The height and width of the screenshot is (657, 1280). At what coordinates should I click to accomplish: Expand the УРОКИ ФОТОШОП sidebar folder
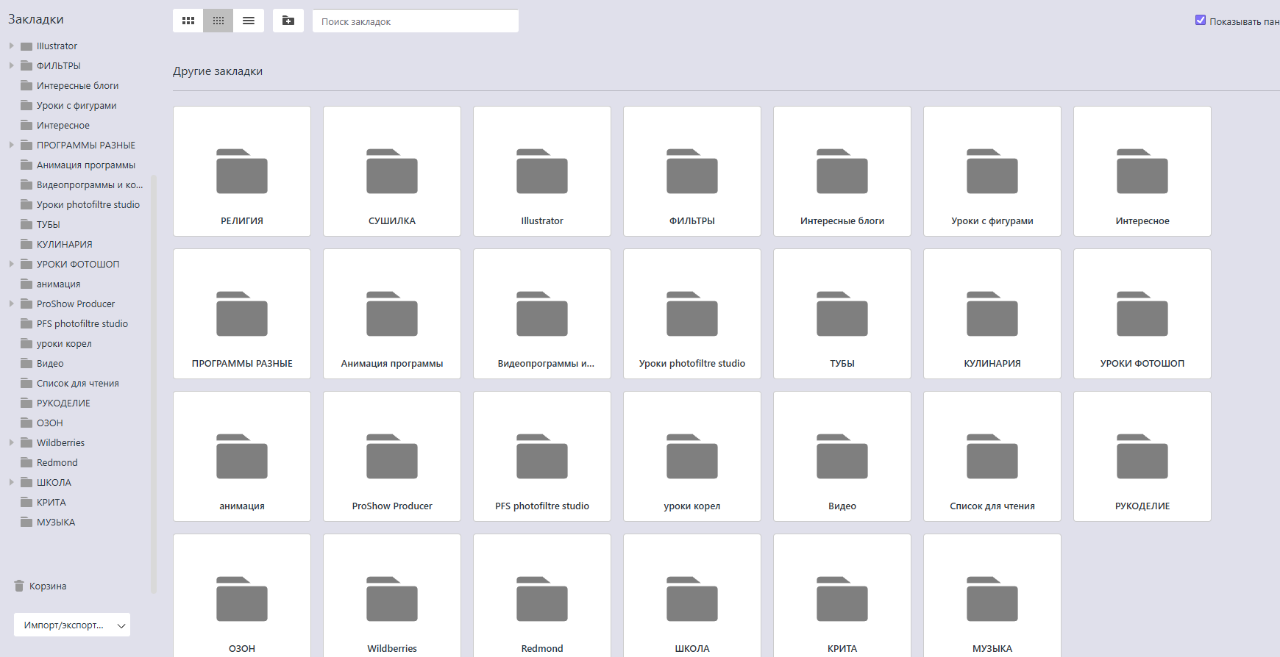[x=12, y=264]
